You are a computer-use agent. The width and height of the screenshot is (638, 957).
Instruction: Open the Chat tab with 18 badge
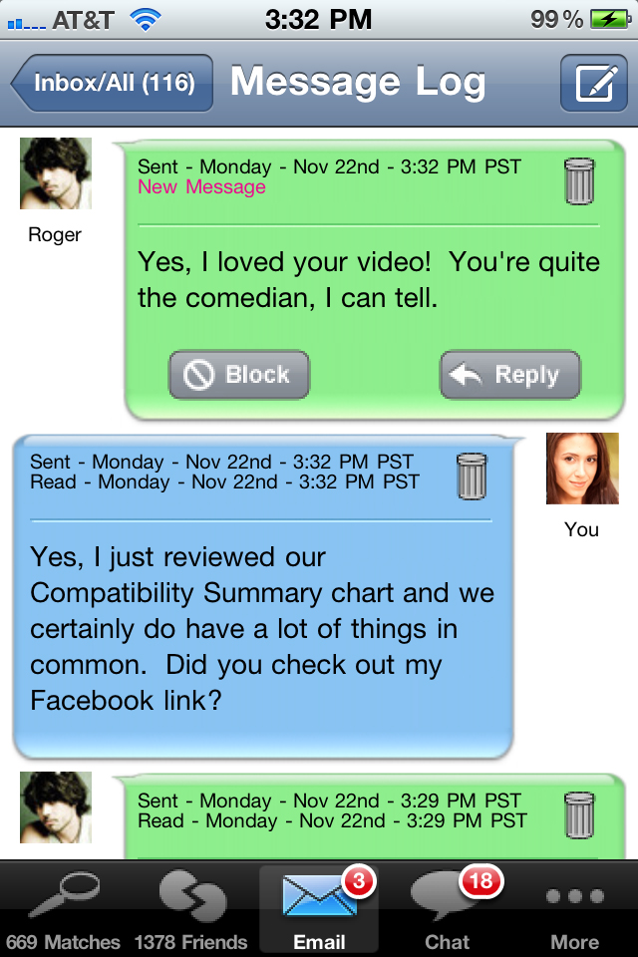(x=447, y=909)
